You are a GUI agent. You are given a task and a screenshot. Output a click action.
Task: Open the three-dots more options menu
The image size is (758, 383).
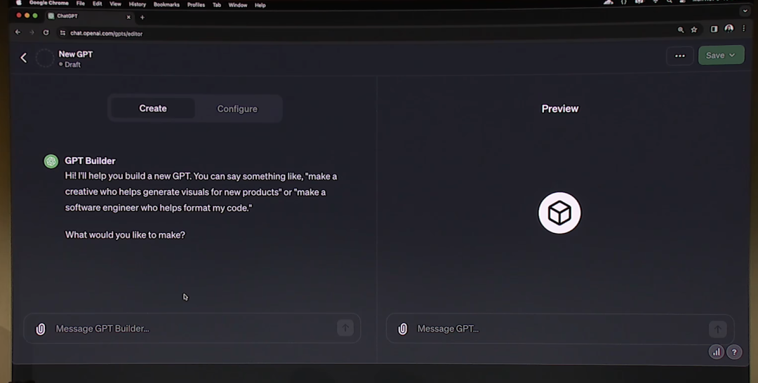[x=679, y=55]
